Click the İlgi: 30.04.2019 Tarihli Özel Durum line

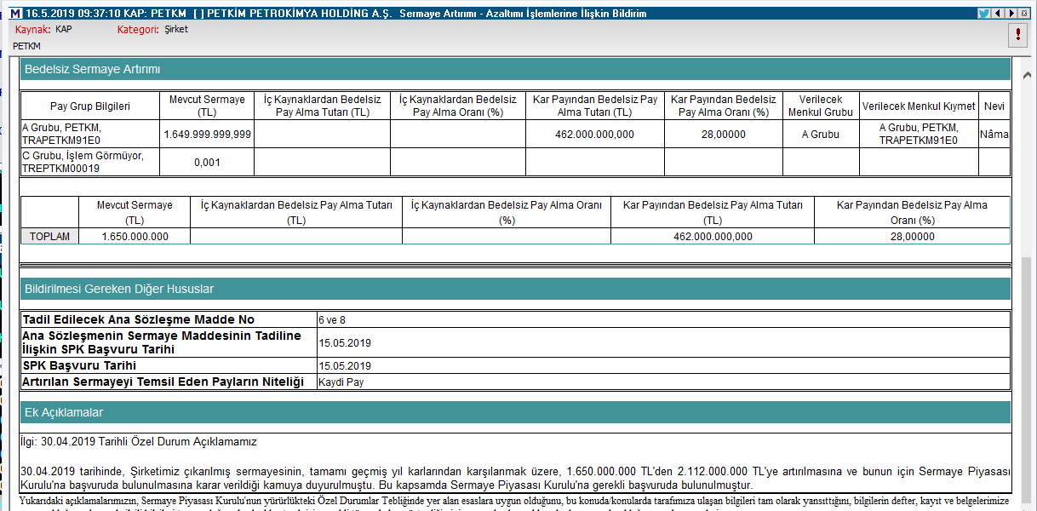pos(138,442)
